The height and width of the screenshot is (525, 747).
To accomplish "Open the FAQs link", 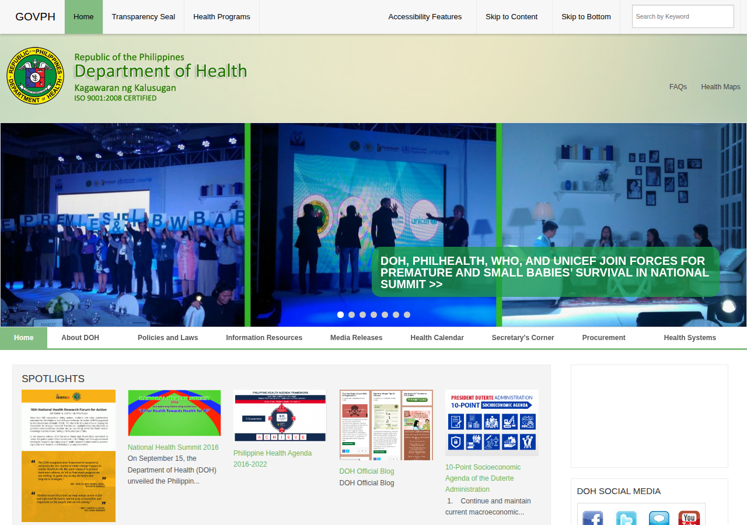I will click(678, 87).
